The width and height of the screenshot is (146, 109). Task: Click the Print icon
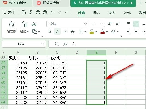click(38, 12)
